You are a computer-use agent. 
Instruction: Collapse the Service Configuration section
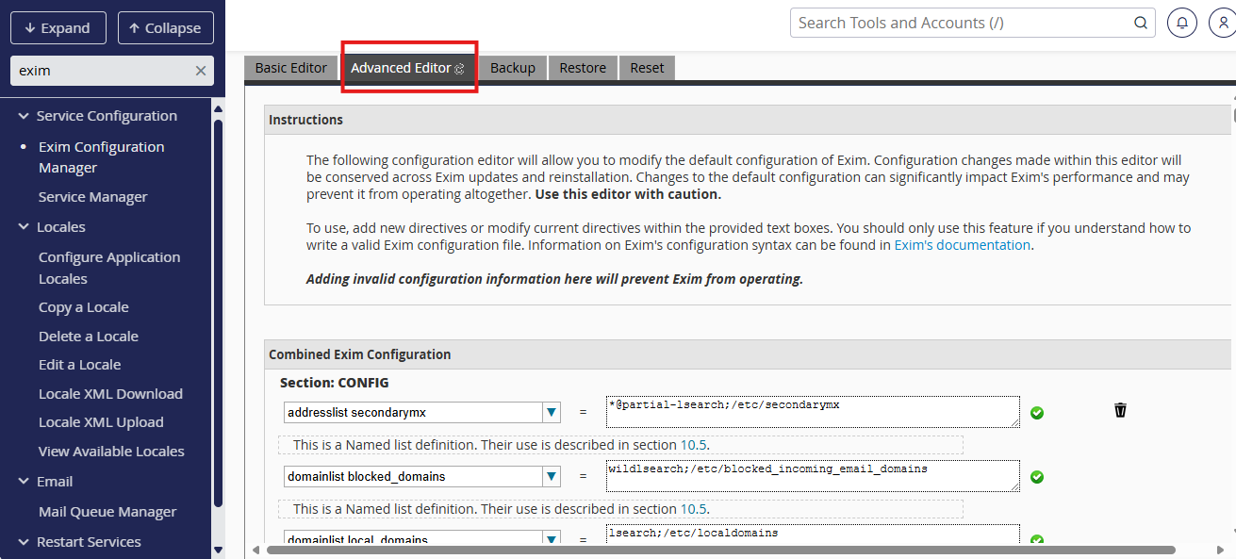click(24, 116)
